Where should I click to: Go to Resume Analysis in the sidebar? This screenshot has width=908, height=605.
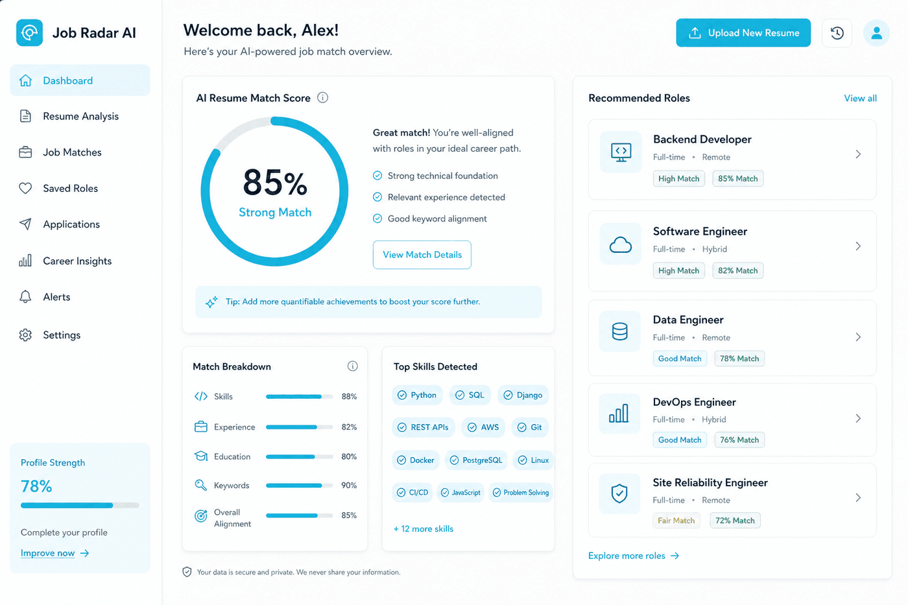coord(80,116)
